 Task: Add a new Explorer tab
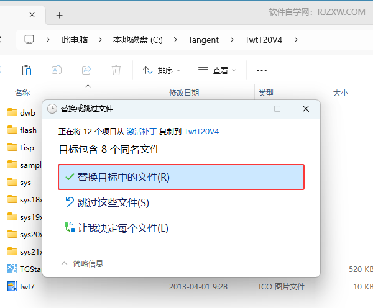[60, 16]
